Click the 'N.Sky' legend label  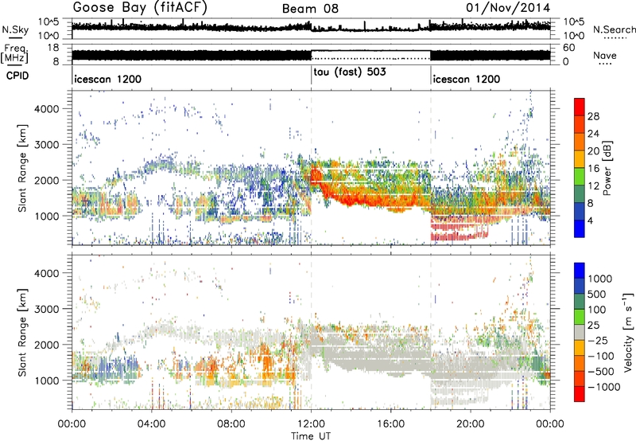[15, 29]
